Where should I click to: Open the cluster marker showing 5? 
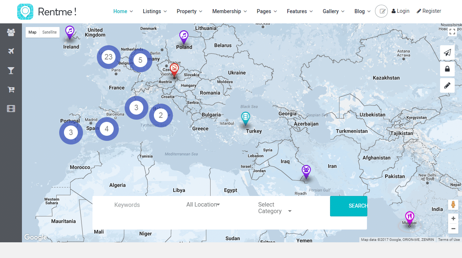[140, 61]
